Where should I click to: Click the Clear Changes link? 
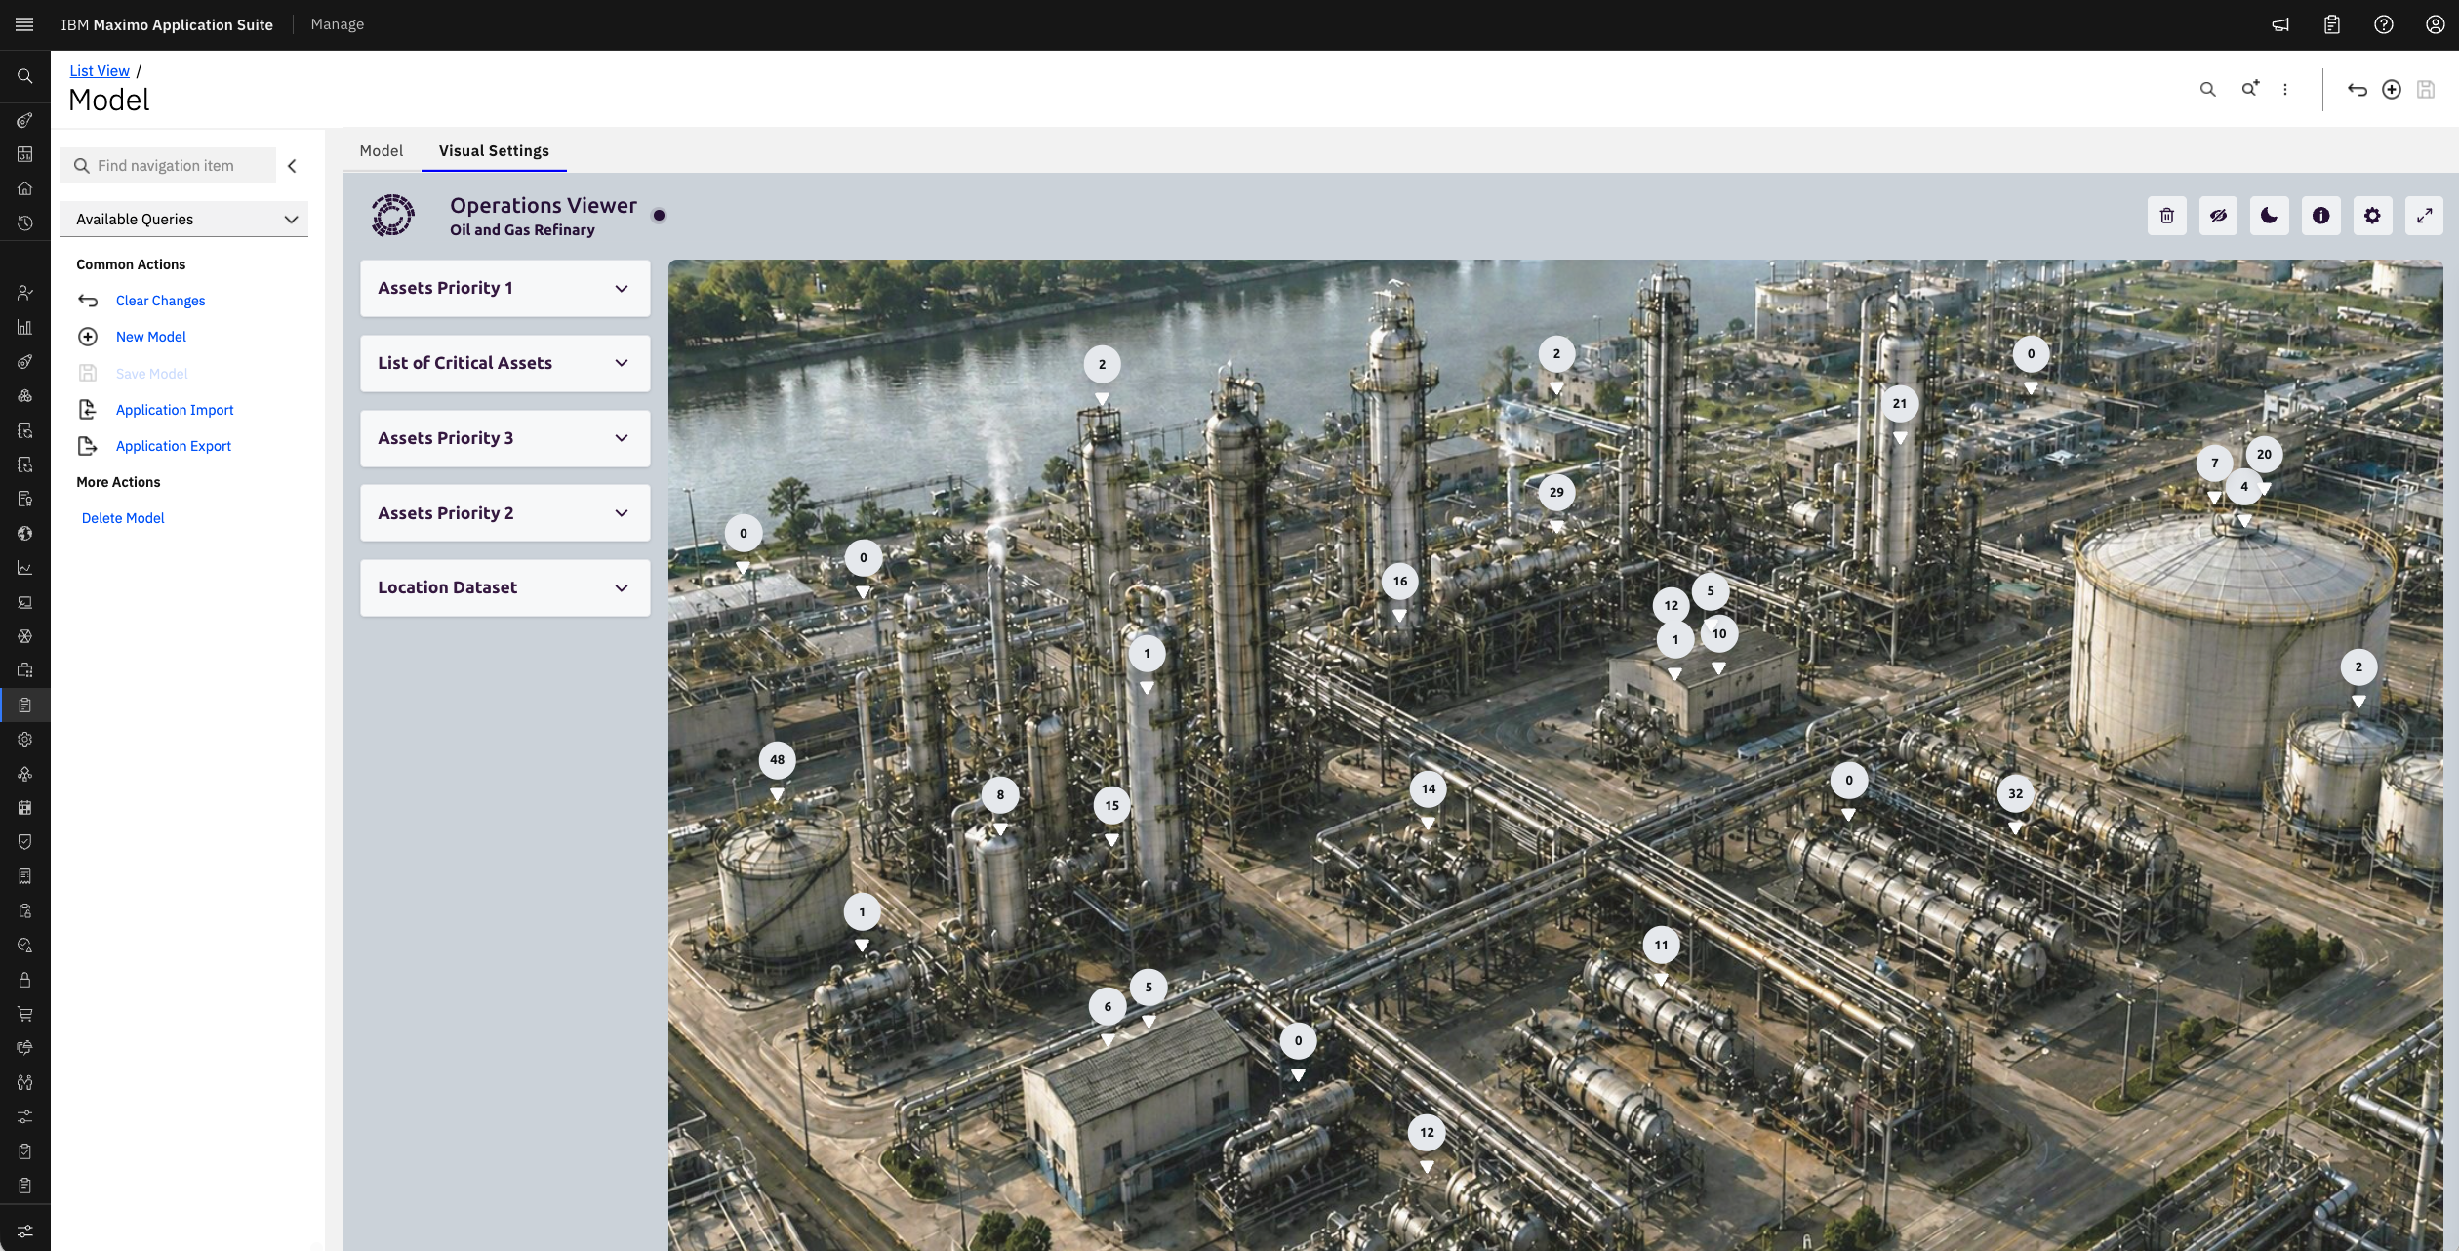pyautogui.click(x=160, y=301)
